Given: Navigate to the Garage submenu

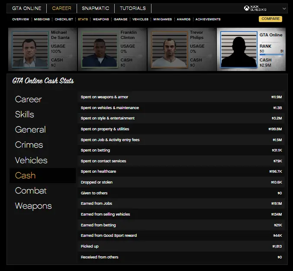Looking at the screenshot, I should [x=120, y=19].
